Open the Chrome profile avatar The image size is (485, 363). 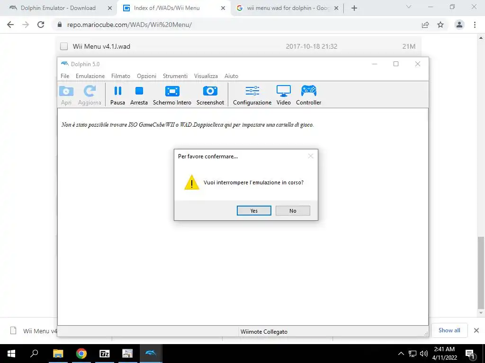(x=459, y=25)
